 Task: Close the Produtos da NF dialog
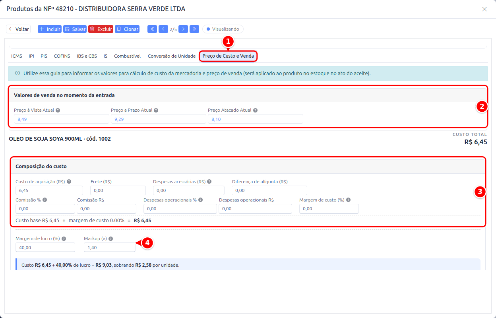pos(484,9)
